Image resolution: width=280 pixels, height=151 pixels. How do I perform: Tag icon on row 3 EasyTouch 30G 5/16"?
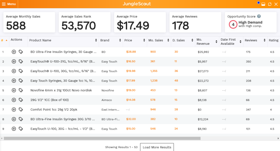click(21, 71)
